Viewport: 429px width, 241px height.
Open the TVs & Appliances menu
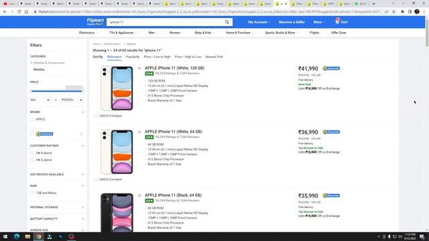click(123, 33)
